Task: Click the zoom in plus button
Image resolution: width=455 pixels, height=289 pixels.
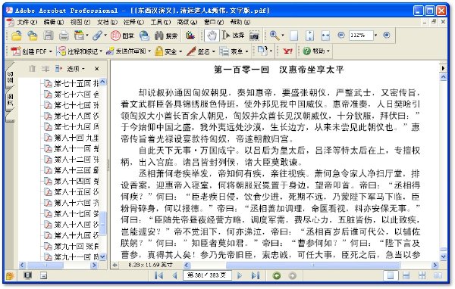Action: tap(387, 35)
